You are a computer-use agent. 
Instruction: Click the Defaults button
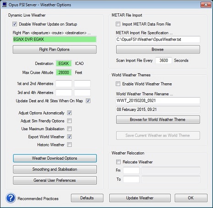[x=87, y=198]
